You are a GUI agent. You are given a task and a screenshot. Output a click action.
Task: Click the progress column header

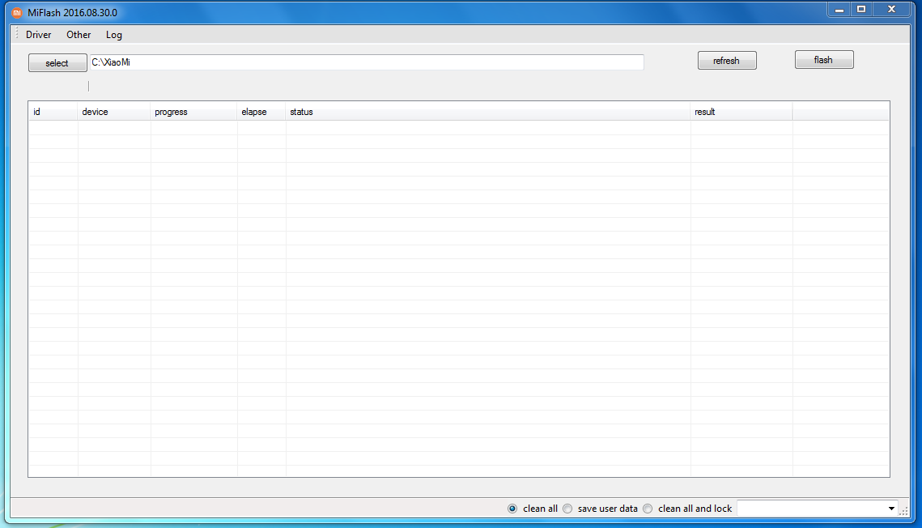(x=193, y=112)
